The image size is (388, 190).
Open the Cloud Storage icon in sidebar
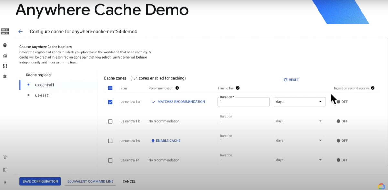pyautogui.click(x=5, y=32)
